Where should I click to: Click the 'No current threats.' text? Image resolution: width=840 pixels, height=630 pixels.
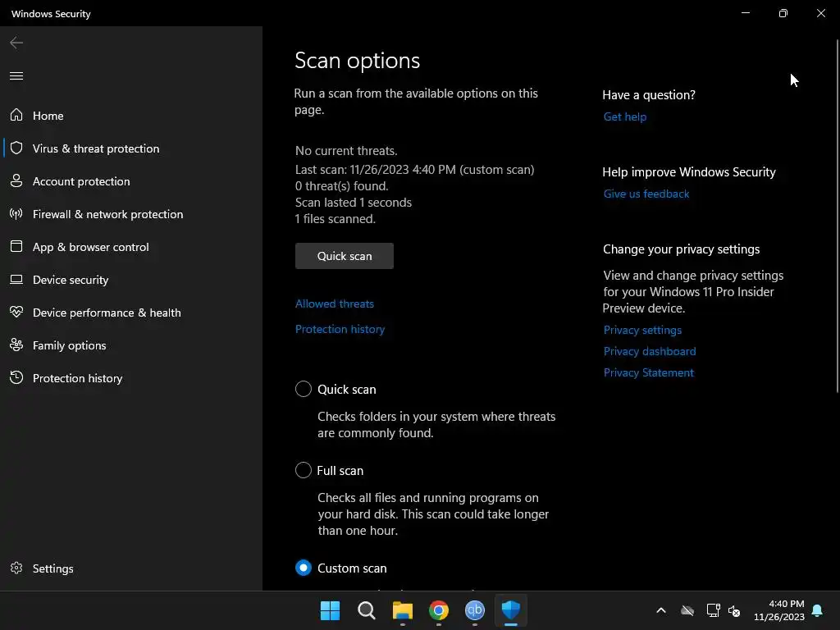tap(346, 151)
